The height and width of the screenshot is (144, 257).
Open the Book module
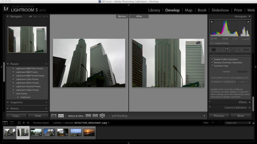[x=202, y=10]
